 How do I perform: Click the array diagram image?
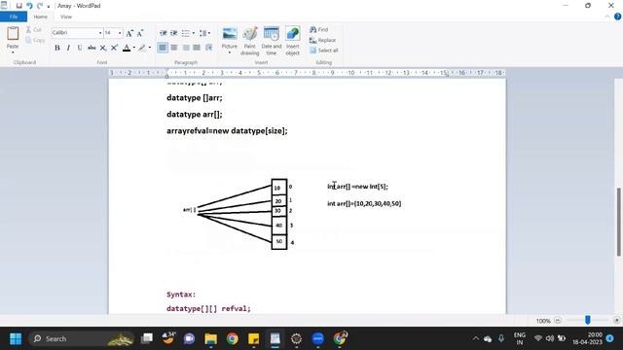click(238, 214)
